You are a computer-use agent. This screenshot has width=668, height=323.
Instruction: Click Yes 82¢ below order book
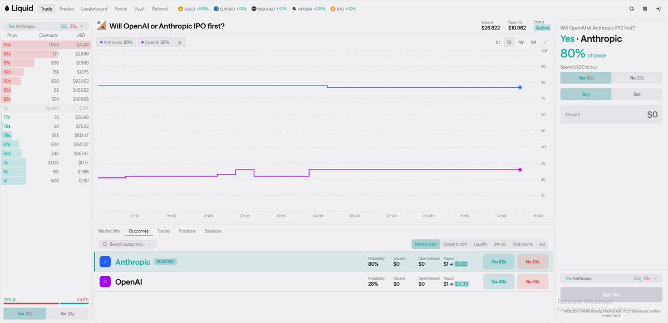tap(24, 314)
